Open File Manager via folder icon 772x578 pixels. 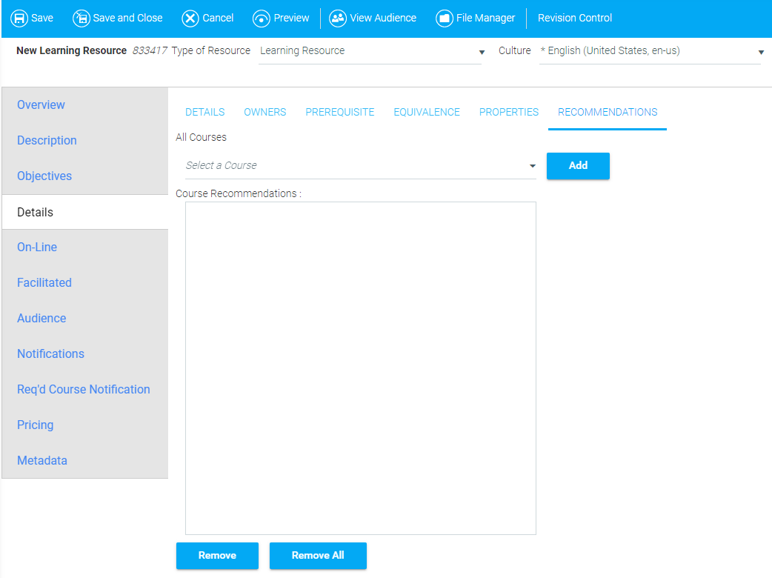click(x=445, y=19)
